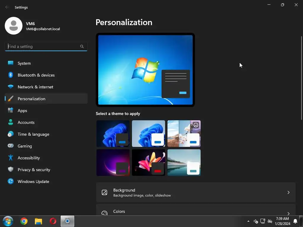Apply the lake landscape theme

point(184,163)
